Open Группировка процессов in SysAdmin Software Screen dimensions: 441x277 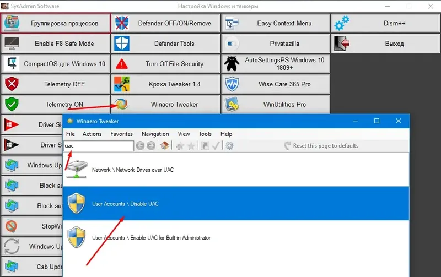(x=56, y=23)
